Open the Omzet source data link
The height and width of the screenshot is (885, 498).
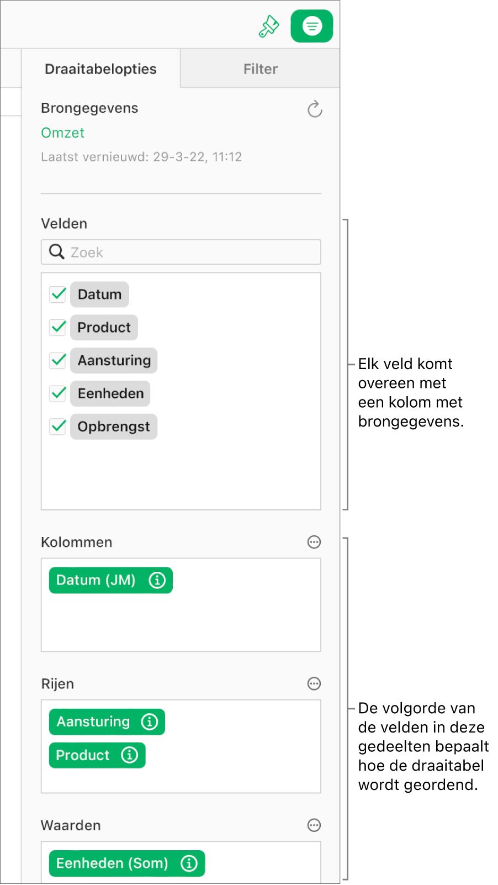click(x=62, y=133)
